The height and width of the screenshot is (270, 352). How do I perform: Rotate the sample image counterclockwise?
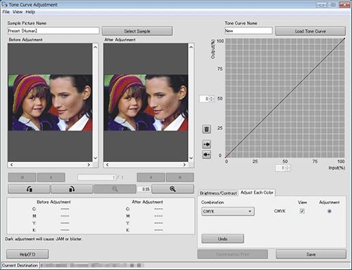[29, 189]
